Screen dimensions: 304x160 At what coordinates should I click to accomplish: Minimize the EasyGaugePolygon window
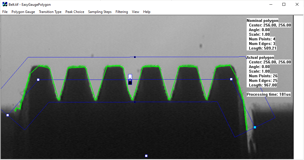click(271, 4)
